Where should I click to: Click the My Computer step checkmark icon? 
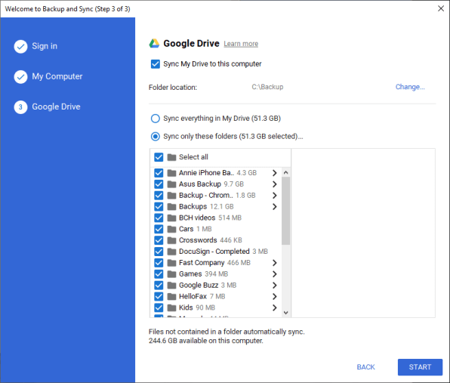pyautogui.click(x=20, y=76)
